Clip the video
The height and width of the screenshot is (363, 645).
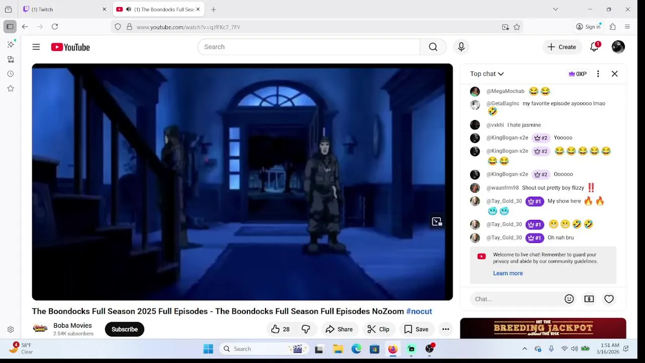(x=378, y=329)
